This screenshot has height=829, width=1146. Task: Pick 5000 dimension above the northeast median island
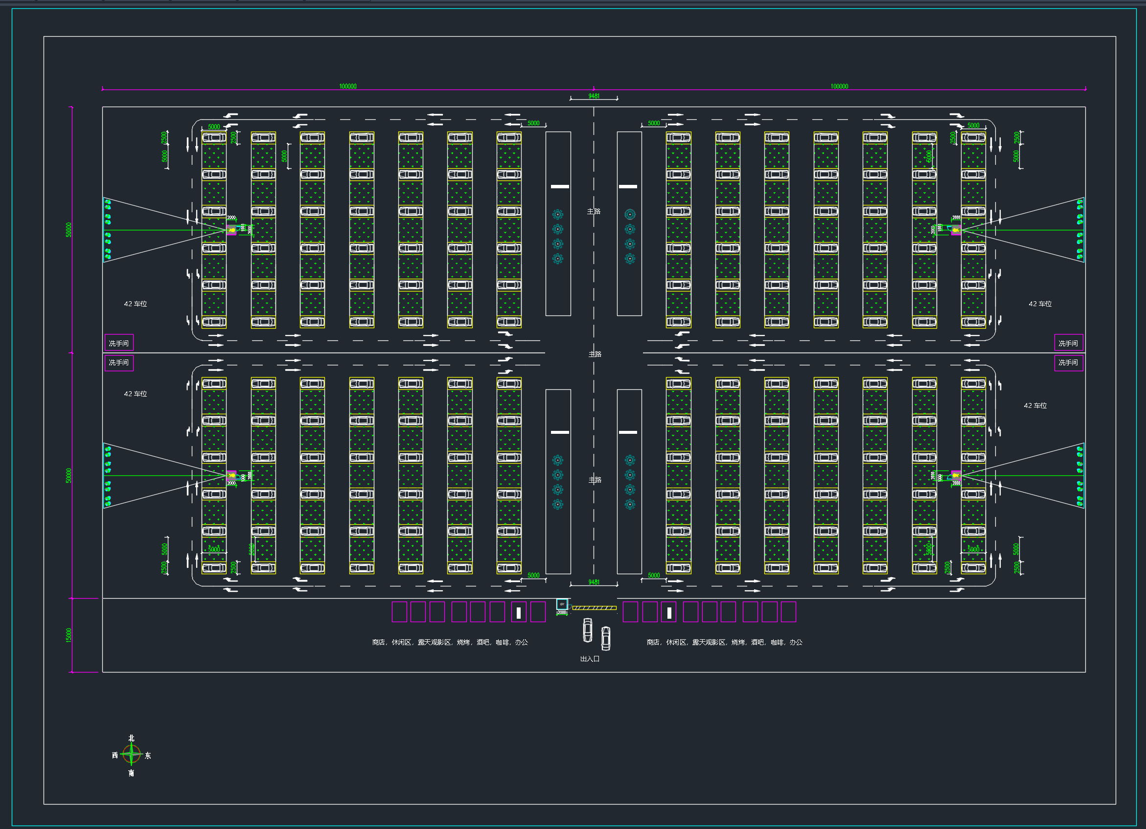[654, 123]
